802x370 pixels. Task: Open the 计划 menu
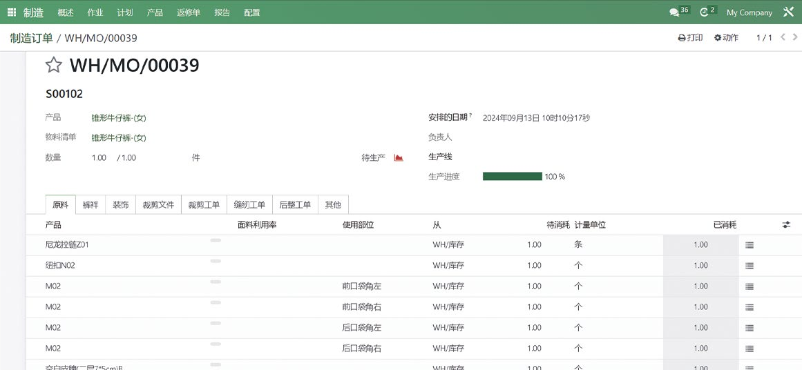click(125, 12)
